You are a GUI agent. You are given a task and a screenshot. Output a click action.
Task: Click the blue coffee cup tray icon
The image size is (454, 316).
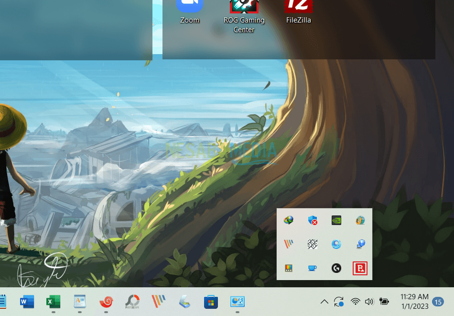point(313,268)
